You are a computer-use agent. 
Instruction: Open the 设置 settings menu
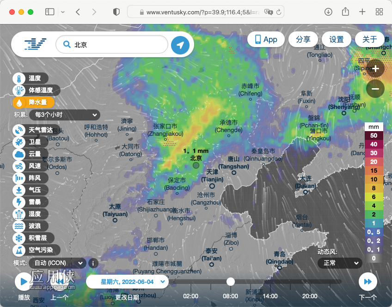(x=336, y=39)
